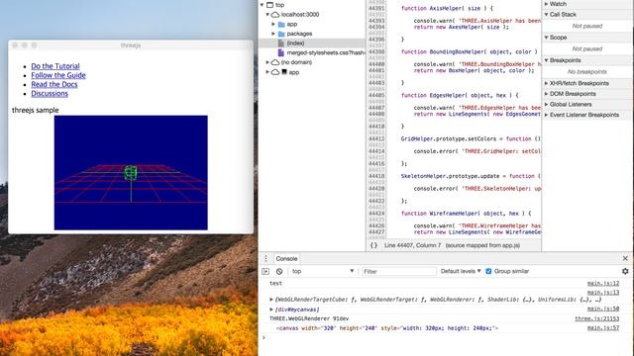Close the console drawer

click(625, 258)
